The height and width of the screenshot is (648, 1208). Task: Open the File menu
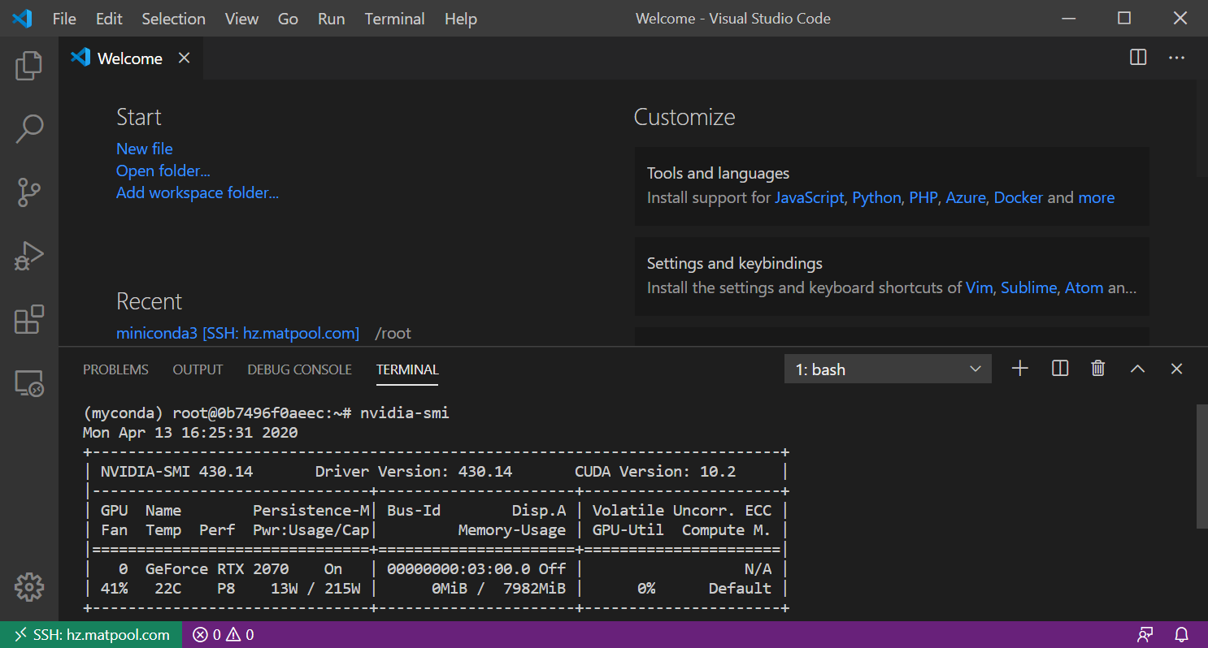64,19
